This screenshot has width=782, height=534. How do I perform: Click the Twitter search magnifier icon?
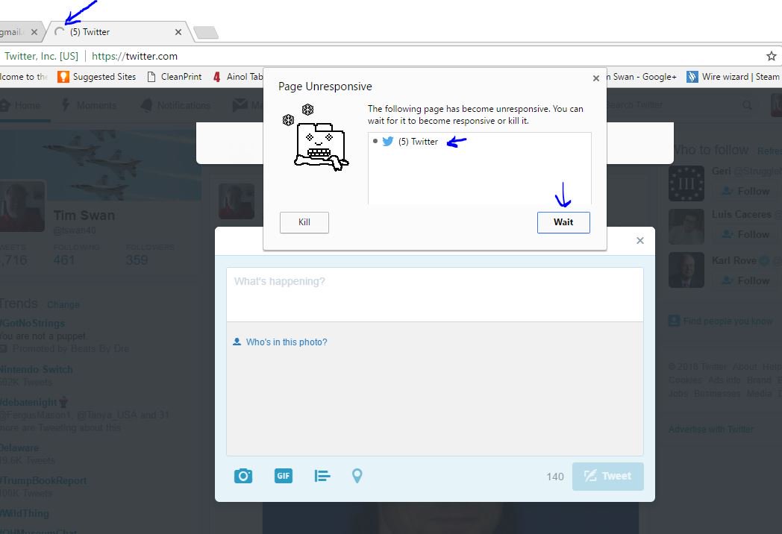[x=747, y=105]
